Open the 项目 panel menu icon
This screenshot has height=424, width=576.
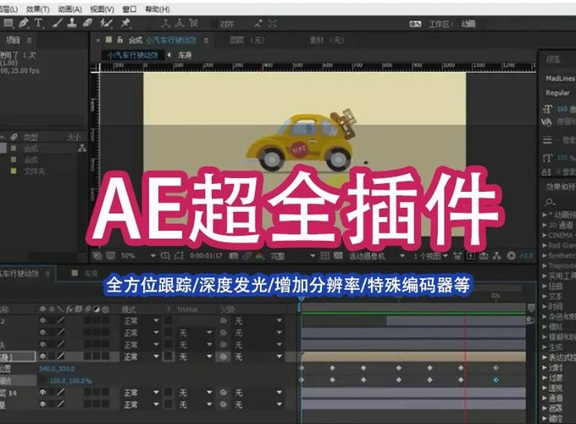click(29, 40)
